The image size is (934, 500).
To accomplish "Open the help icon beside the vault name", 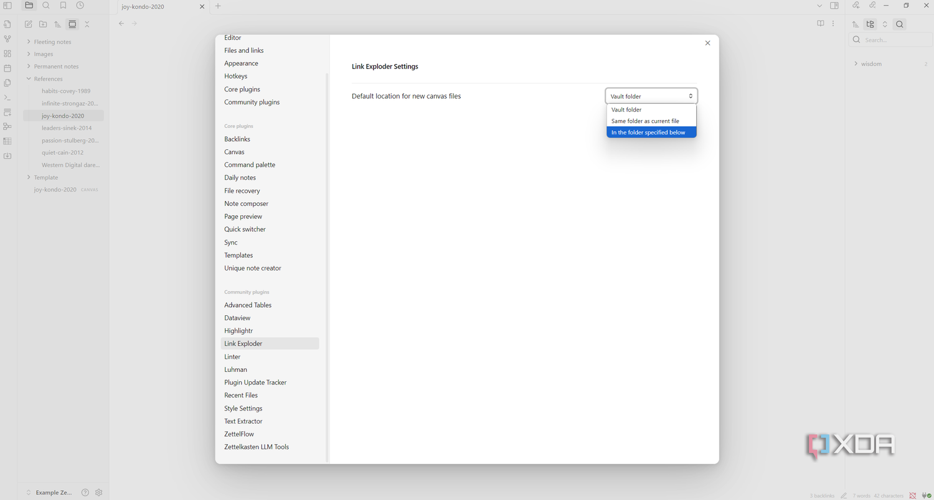I will tap(85, 493).
